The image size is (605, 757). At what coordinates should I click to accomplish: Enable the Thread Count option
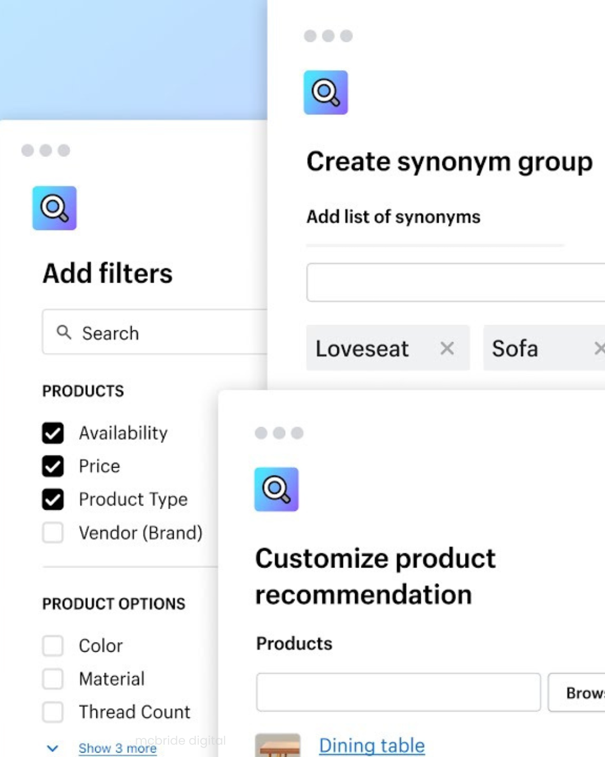pyautogui.click(x=53, y=712)
